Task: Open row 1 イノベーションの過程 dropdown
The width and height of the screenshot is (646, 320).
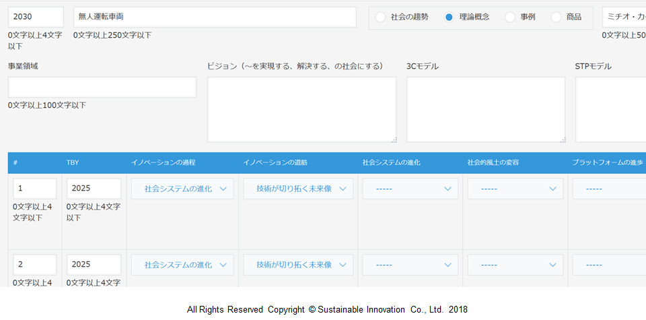Action: tap(182, 189)
